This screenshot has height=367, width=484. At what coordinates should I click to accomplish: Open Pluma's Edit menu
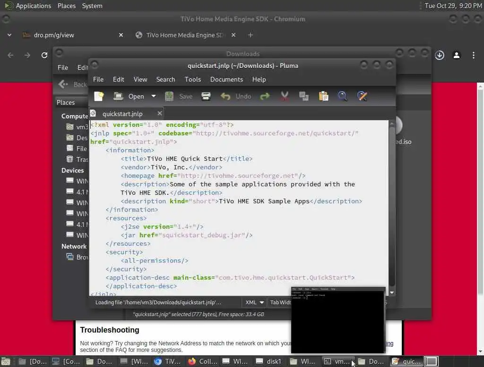pos(119,80)
